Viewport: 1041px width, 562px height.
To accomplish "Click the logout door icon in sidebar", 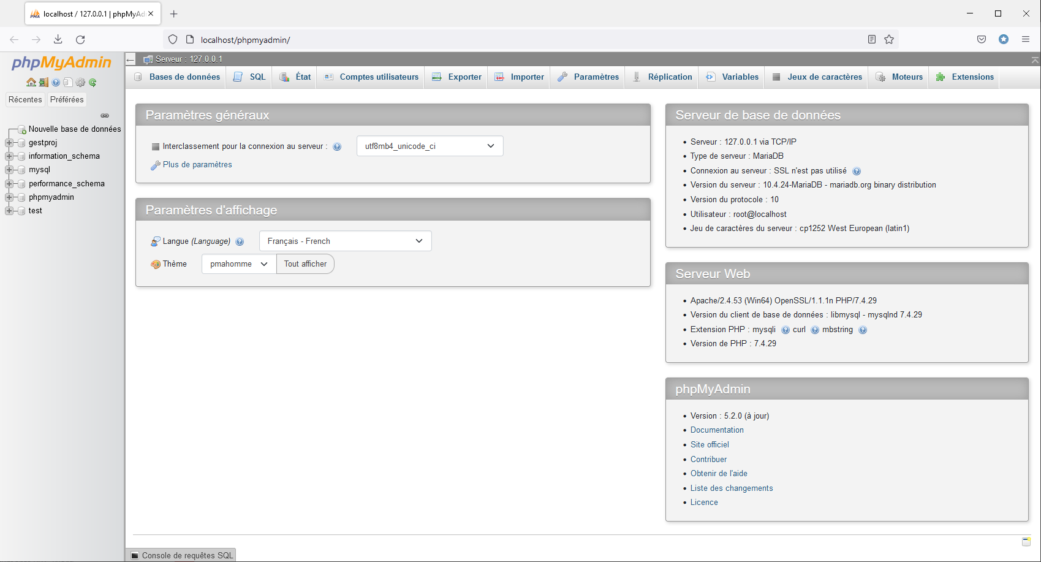I will pyautogui.click(x=44, y=82).
